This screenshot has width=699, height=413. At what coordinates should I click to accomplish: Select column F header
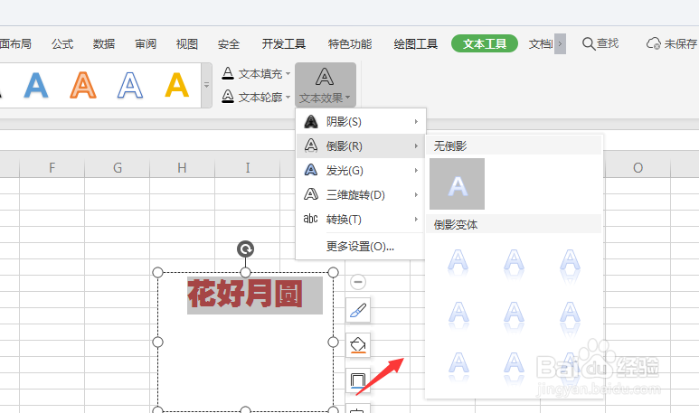click(x=52, y=168)
